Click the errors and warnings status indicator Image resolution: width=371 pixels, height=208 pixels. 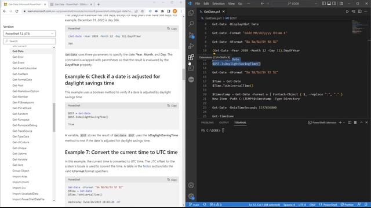tap(216, 205)
